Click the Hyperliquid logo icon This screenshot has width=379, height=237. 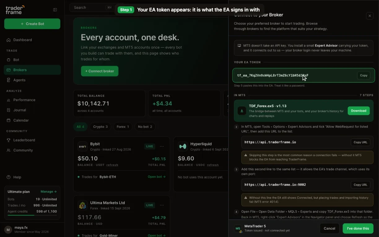[x=183, y=147]
